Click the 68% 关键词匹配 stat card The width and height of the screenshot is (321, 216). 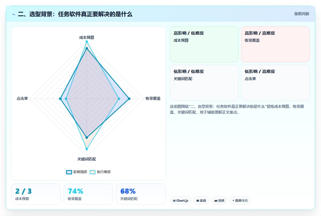pos(141,194)
